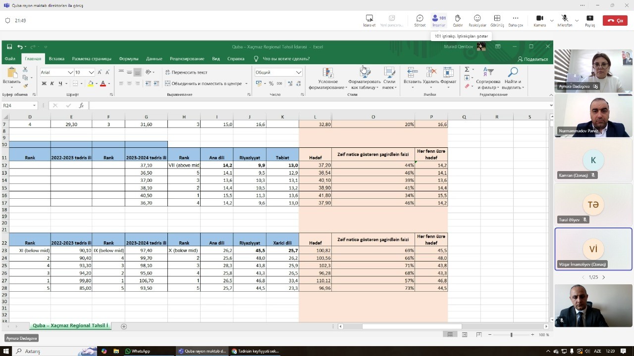Unmute the Mikrofon

pyautogui.click(x=565, y=20)
